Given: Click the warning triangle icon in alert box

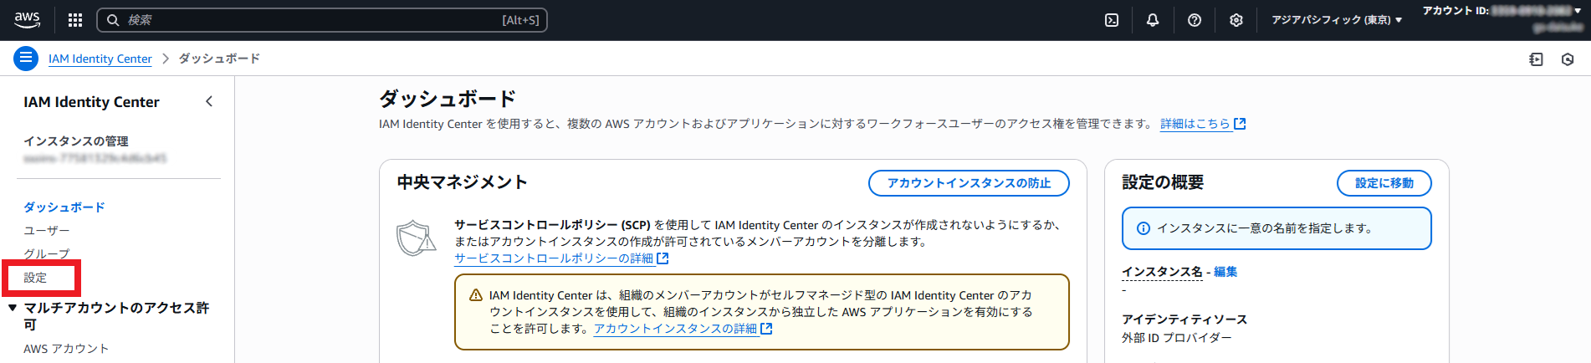Looking at the screenshot, I should (476, 295).
